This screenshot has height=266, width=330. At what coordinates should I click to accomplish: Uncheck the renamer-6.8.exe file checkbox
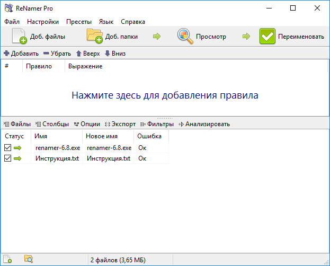point(7,148)
